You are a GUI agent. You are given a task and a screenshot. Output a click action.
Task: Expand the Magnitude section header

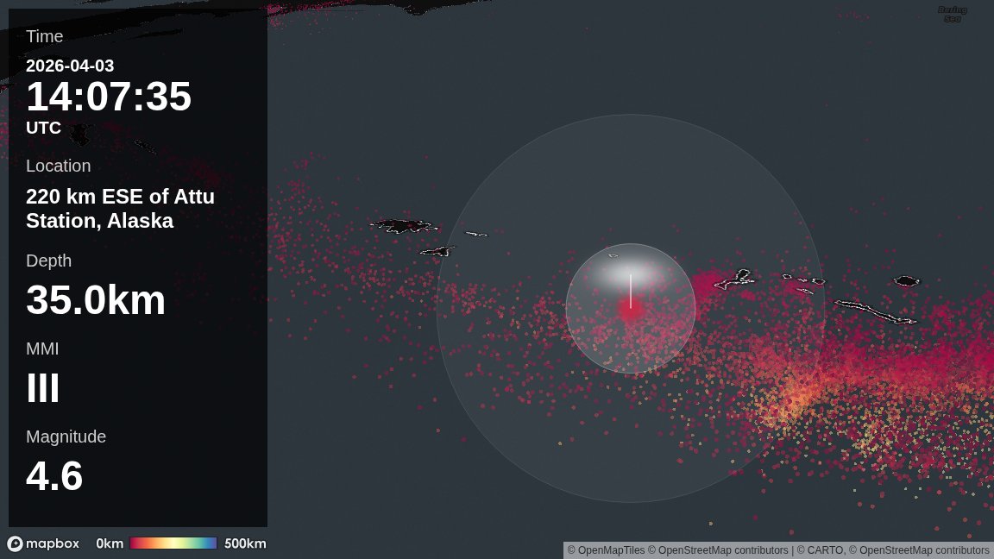point(66,437)
